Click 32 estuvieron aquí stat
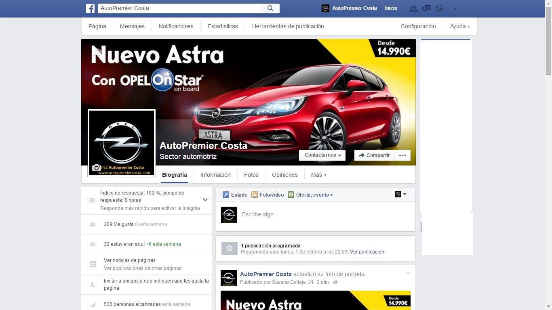The image size is (552, 310). (142, 244)
